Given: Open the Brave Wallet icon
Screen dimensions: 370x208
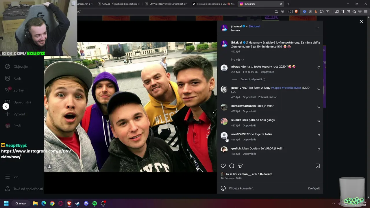Looking at the screenshot, I should point(348,12).
